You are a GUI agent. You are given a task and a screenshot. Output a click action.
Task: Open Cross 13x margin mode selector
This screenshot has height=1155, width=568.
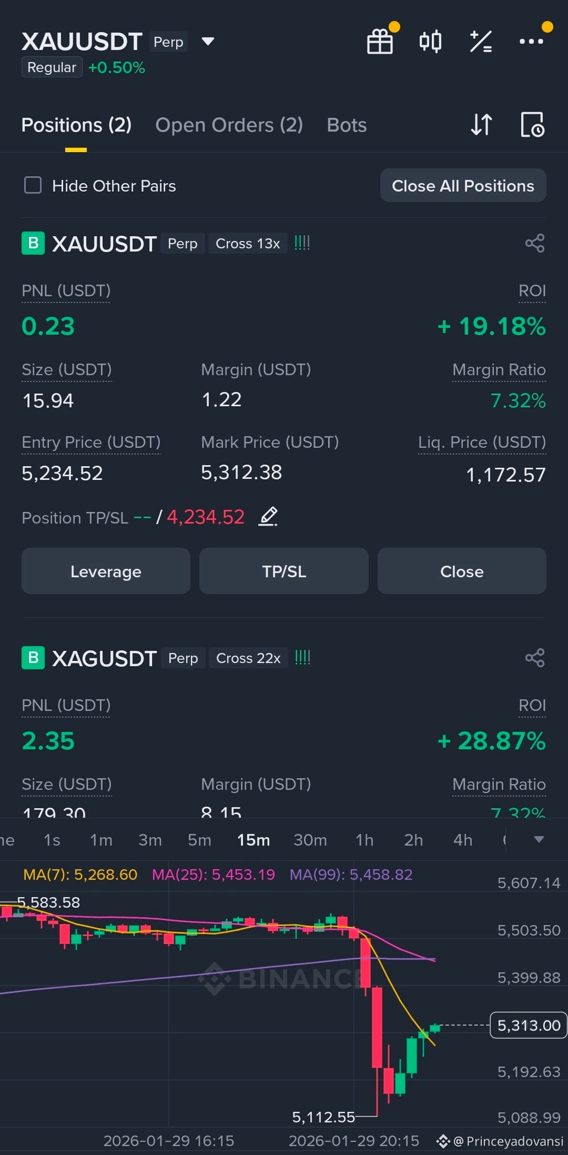coord(248,244)
